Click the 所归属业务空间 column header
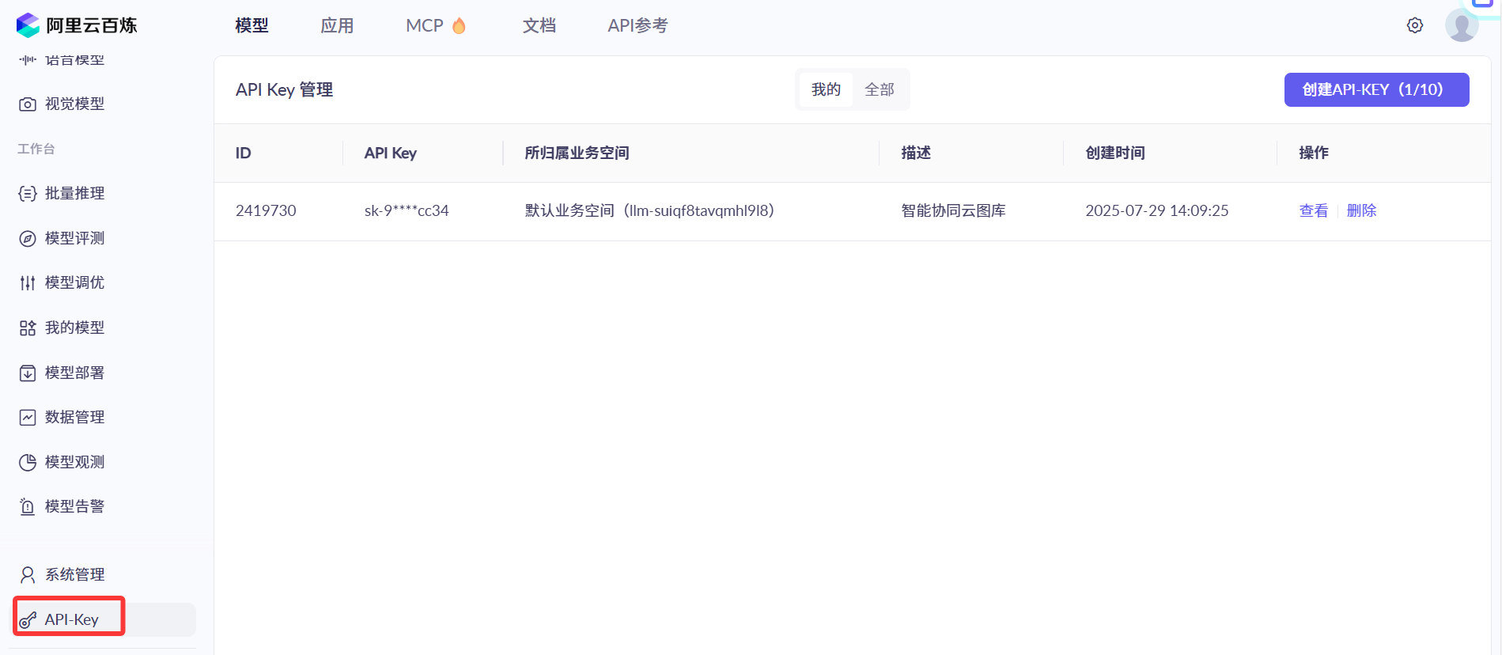The image size is (1502, 655). (577, 153)
